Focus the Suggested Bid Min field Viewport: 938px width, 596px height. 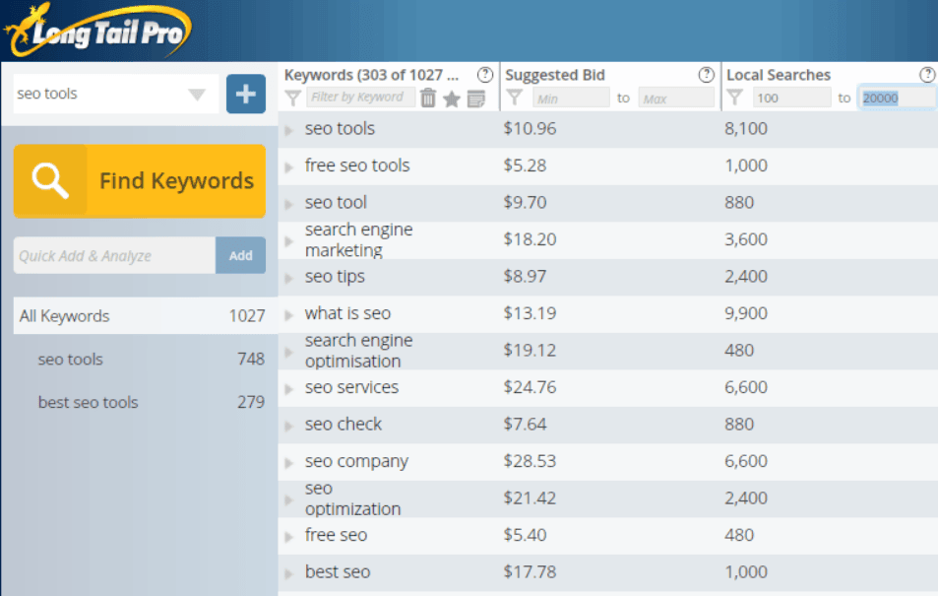click(x=571, y=98)
